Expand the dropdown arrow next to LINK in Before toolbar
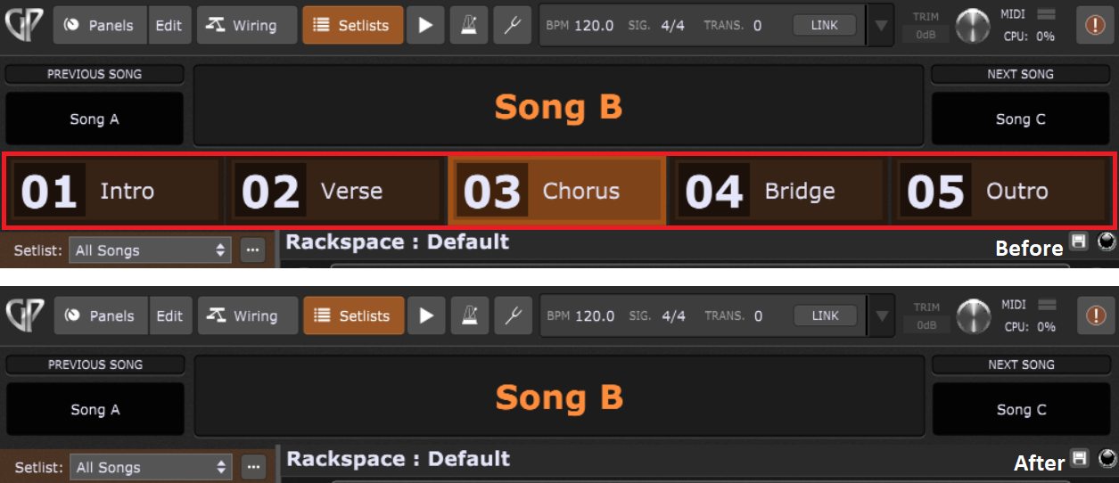1119x483 pixels. (x=881, y=25)
